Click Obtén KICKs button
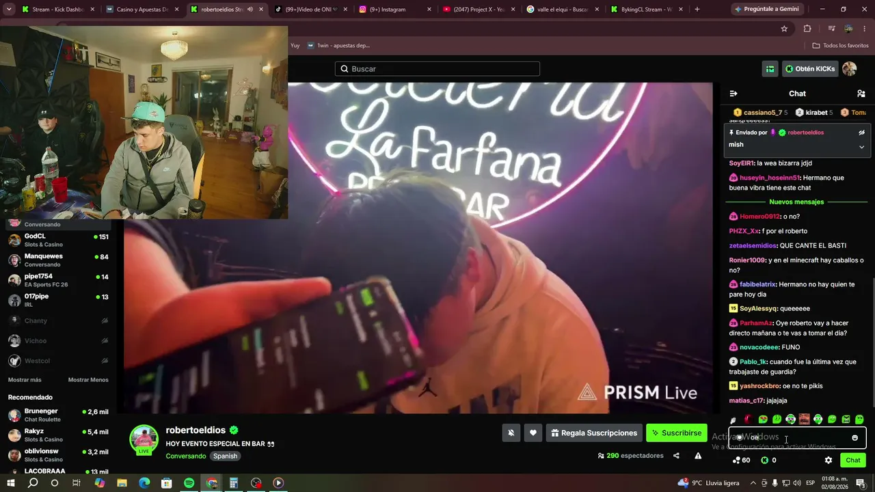 [x=810, y=69]
